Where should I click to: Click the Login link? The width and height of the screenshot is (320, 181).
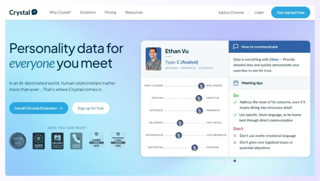(259, 12)
